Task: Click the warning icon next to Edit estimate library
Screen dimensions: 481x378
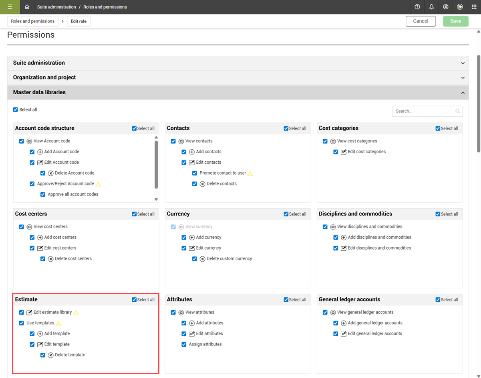Action: coord(76,313)
